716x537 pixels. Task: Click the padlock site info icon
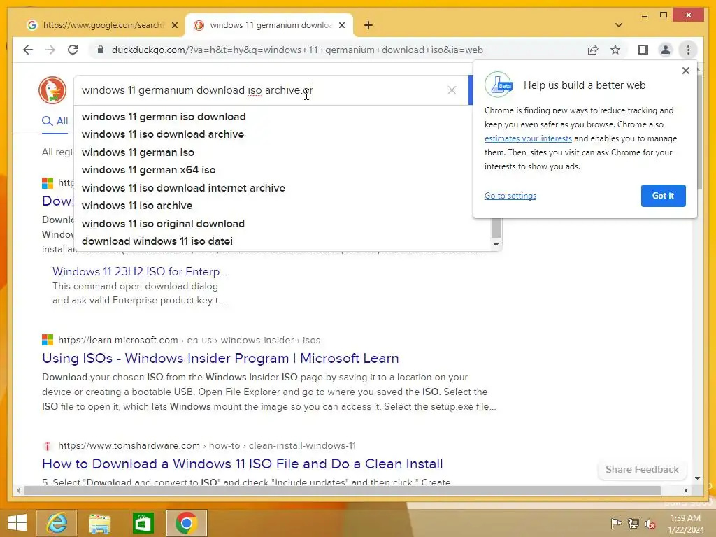tap(101, 50)
